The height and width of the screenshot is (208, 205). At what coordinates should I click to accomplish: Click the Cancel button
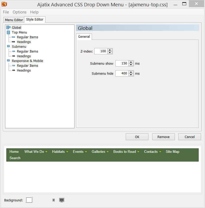[x=190, y=137]
